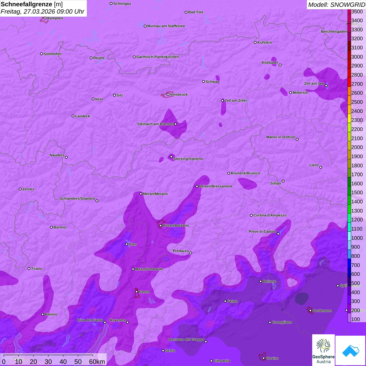This screenshot has width=366, height=366.
Task: Click the 'Conegliano' label
Action: 282,322
